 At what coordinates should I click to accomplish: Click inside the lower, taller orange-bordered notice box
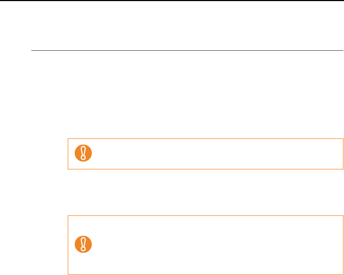click(216, 245)
